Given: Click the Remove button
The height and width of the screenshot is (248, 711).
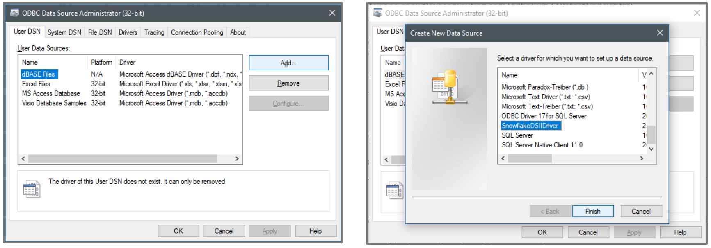Looking at the screenshot, I should click(x=288, y=83).
